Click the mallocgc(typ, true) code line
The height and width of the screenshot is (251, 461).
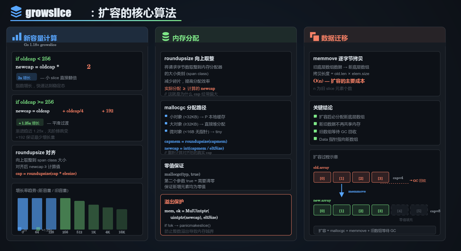pos(182,174)
